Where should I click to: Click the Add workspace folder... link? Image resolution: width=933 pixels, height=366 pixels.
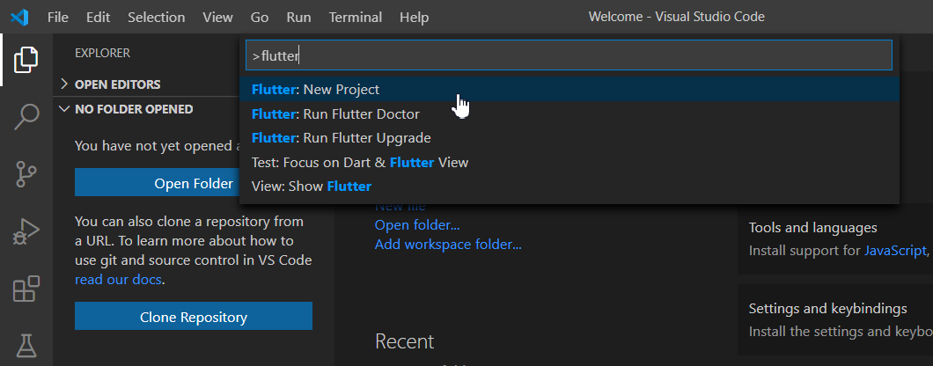(x=448, y=244)
